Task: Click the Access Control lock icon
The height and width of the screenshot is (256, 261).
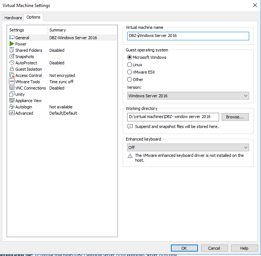Action: tap(11, 75)
